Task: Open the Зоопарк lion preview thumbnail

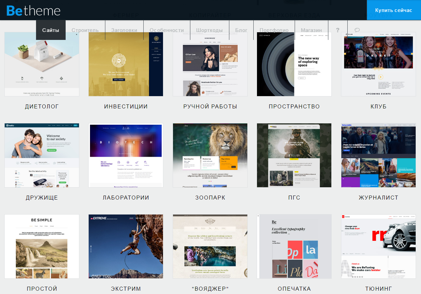Action: pos(210,155)
